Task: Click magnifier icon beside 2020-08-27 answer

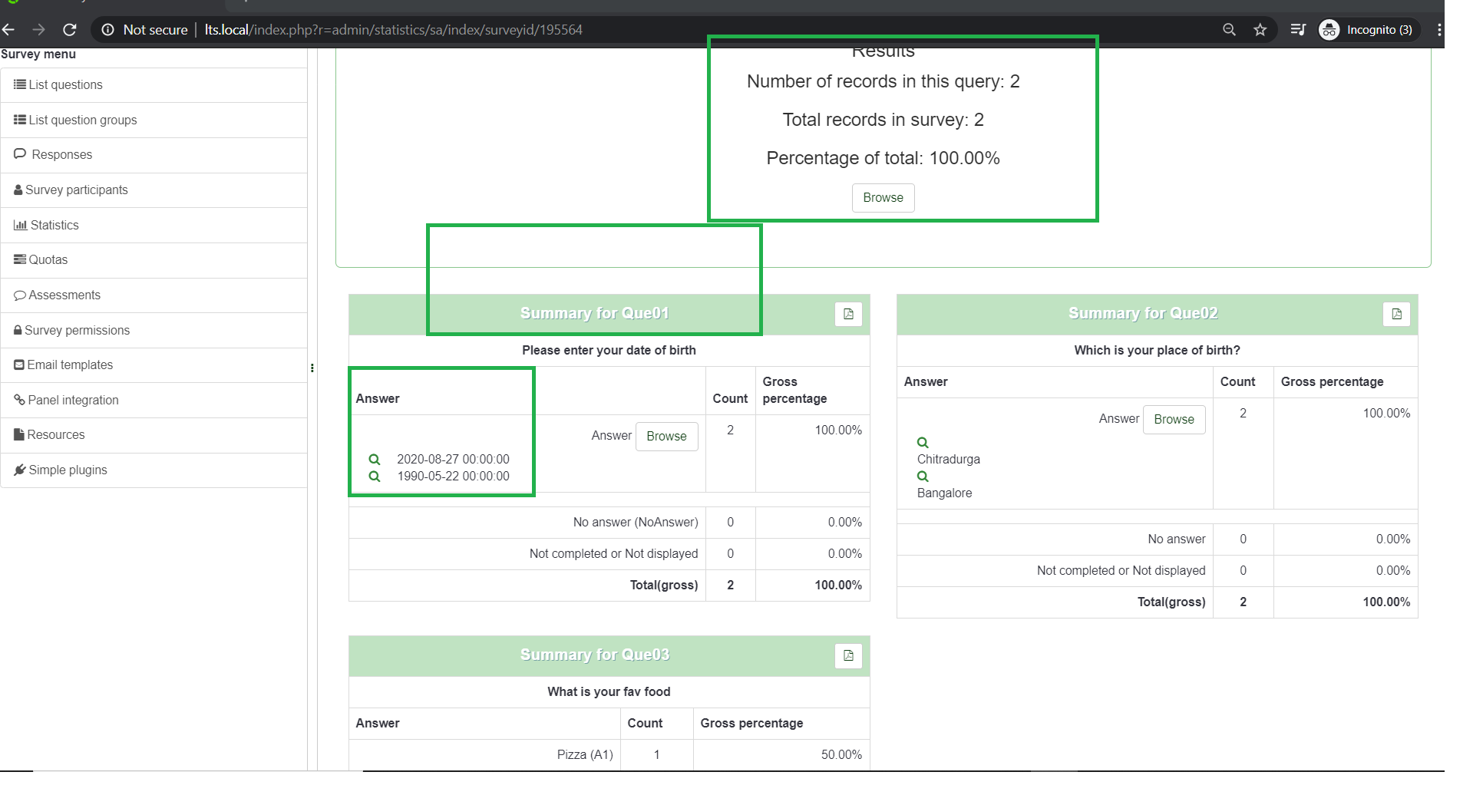Action: pos(375,459)
